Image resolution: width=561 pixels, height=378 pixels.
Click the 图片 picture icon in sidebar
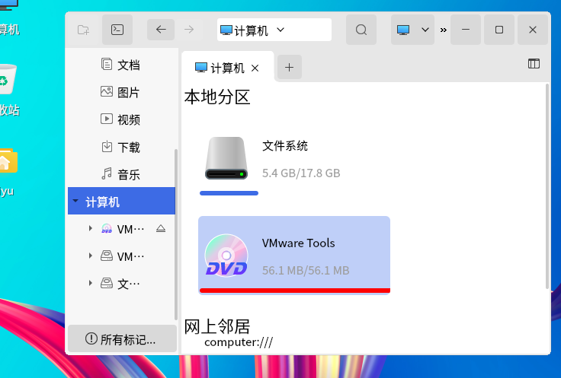tap(107, 92)
